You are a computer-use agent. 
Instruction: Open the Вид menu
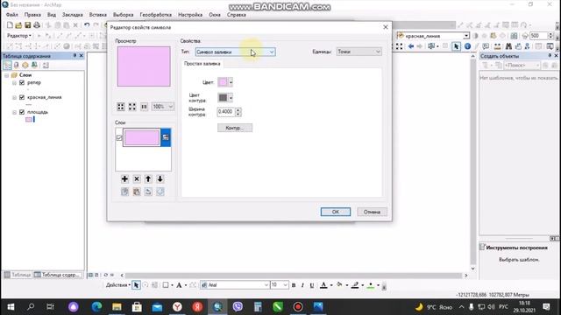pyautogui.click(x=52, y=15)
